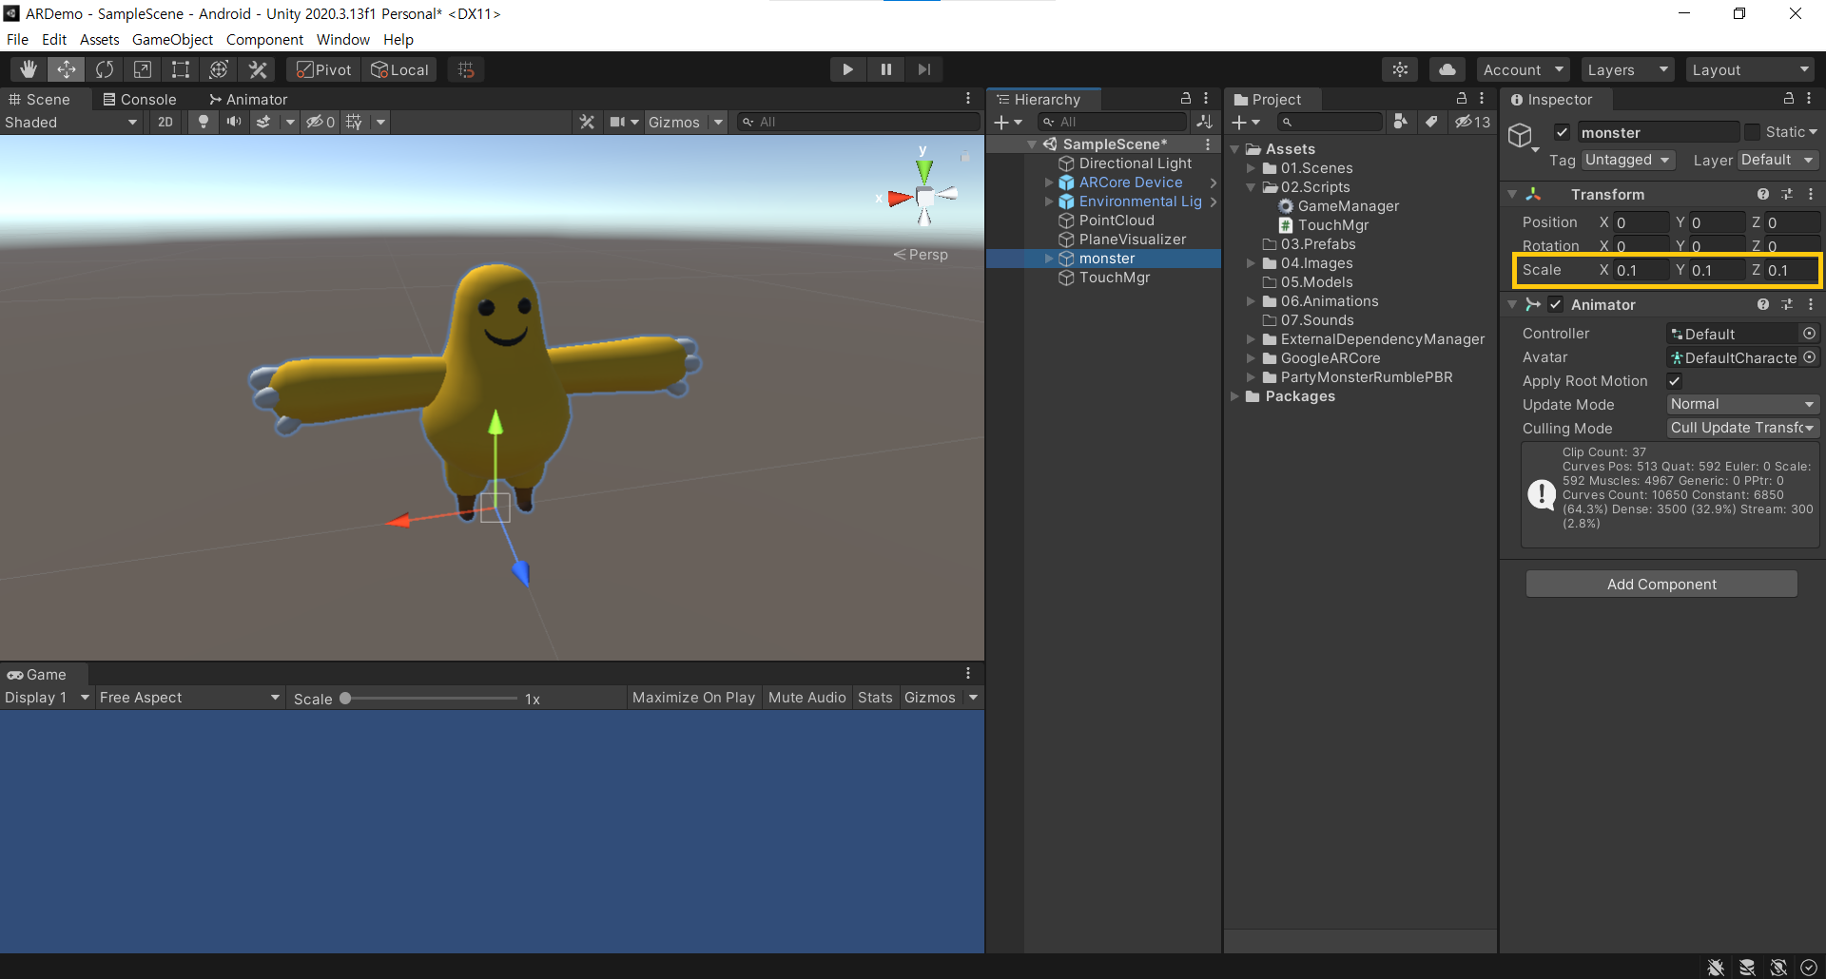The height and width of the screenshot is (979, 1826).
Task: Toggle monster object active checkbox
Action: pos(1562,132)
